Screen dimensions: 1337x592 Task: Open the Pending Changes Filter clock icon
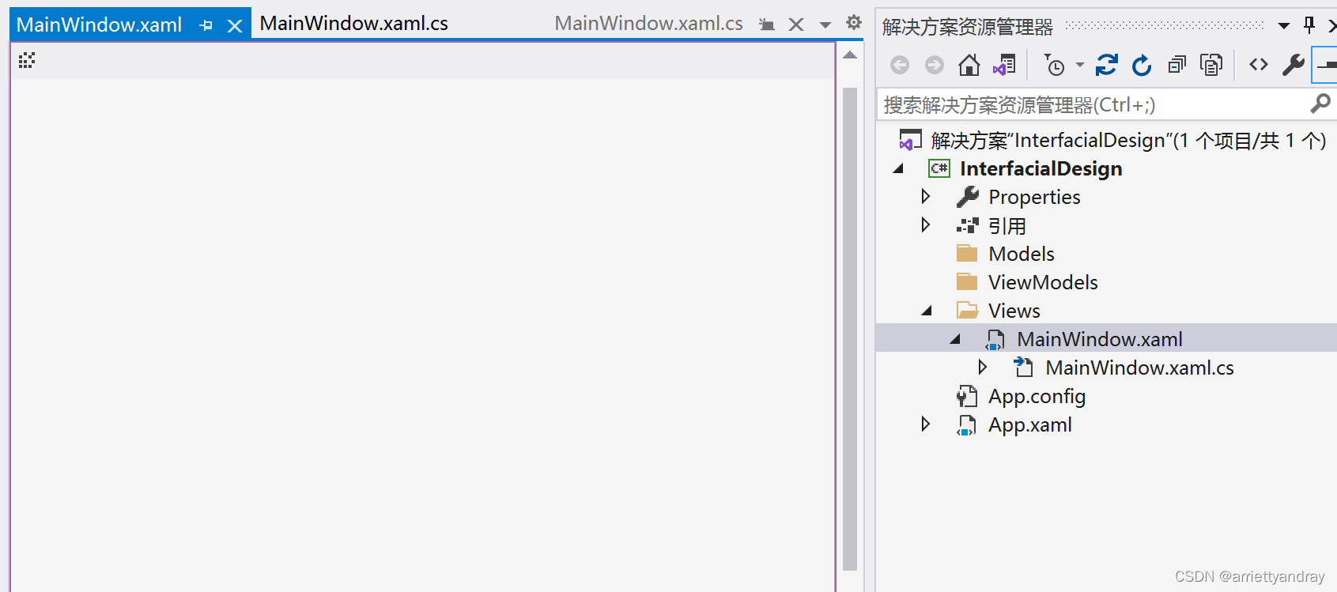(1055, 65)
